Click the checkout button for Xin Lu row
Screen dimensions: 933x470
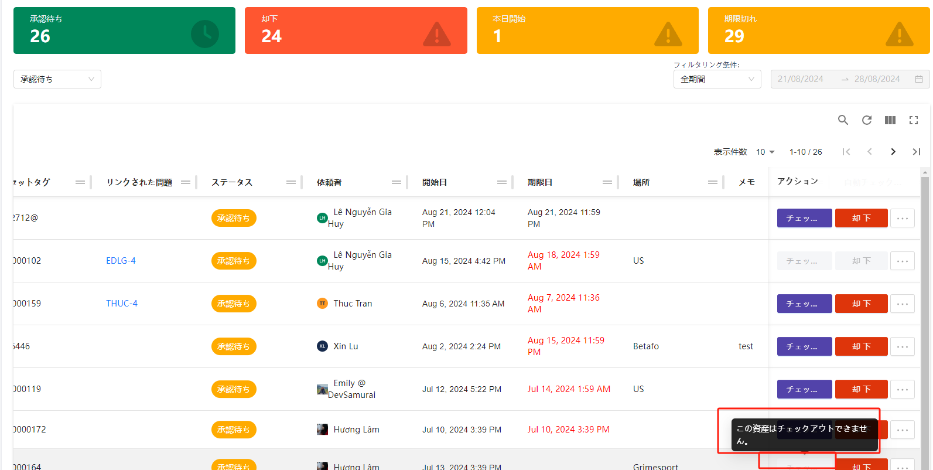point(804,346)
